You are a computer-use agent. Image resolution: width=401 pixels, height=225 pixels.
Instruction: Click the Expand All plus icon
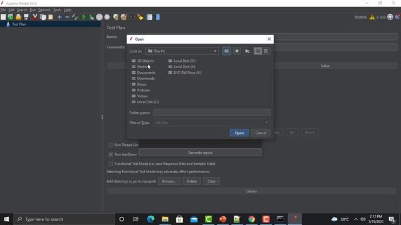pos(60,17)
